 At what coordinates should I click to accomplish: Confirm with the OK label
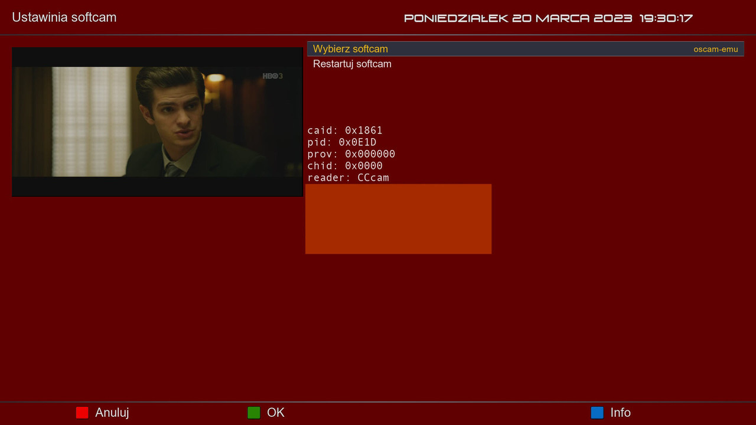point(276,413)
